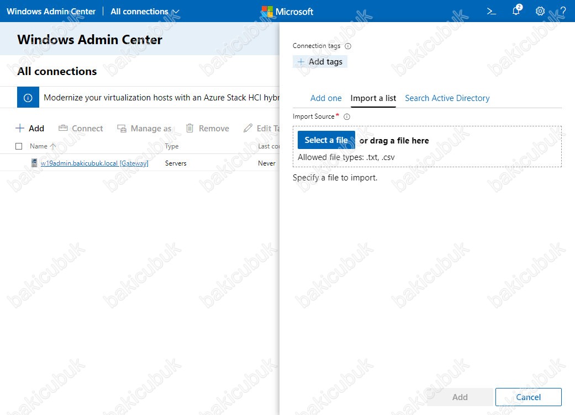The image size is (575, 415).
Task: Click the Last connected column header
Action: 269,146
